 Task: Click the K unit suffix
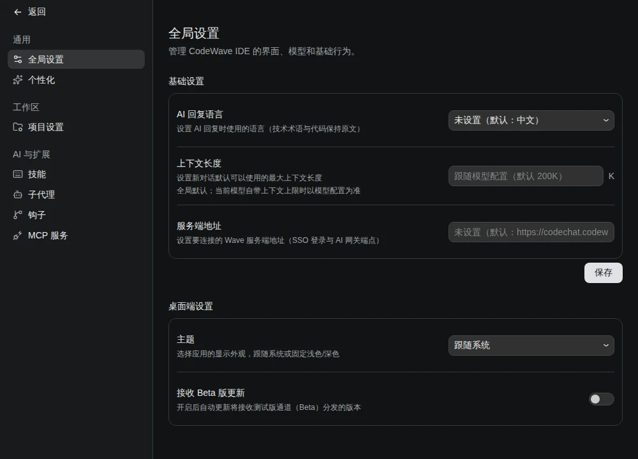tap(611, 176)
